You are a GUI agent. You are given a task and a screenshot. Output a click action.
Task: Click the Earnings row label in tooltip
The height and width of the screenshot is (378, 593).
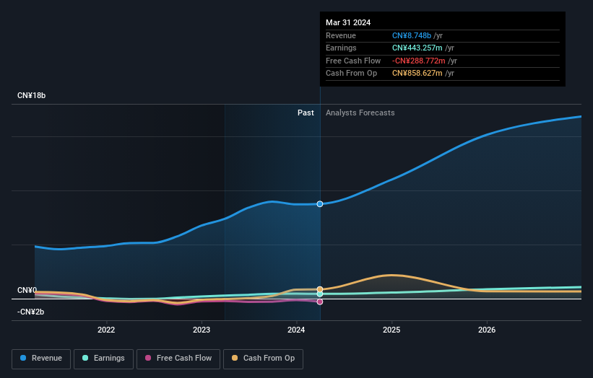click(x=341, y=48)
